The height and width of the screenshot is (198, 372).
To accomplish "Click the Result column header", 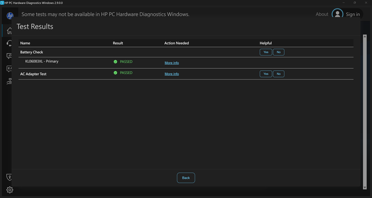I will pyautogui.click(x=118, y=43).
